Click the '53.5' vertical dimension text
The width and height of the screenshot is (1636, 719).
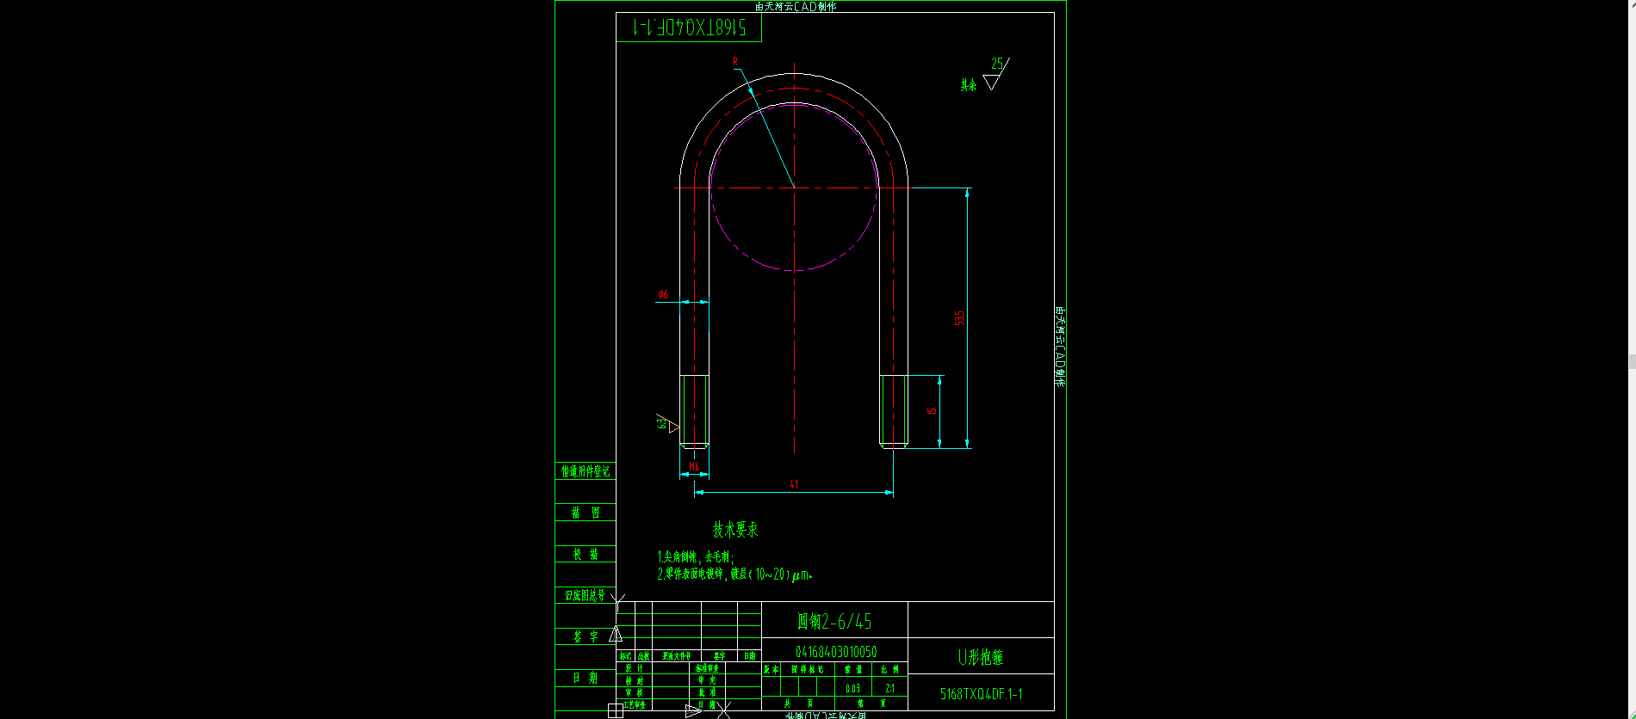(959, 318)
